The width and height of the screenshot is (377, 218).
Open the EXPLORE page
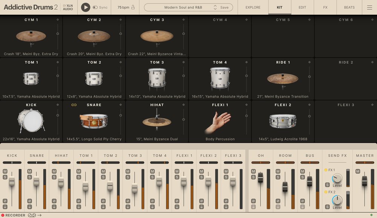pyautogui.click(x=253, y=7)
